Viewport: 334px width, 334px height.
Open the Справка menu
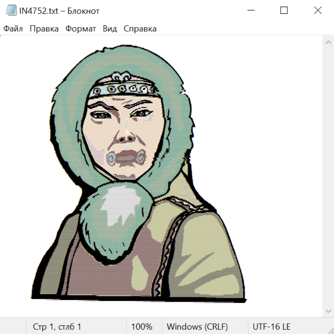pyautogui.click(x=140, y=29)
